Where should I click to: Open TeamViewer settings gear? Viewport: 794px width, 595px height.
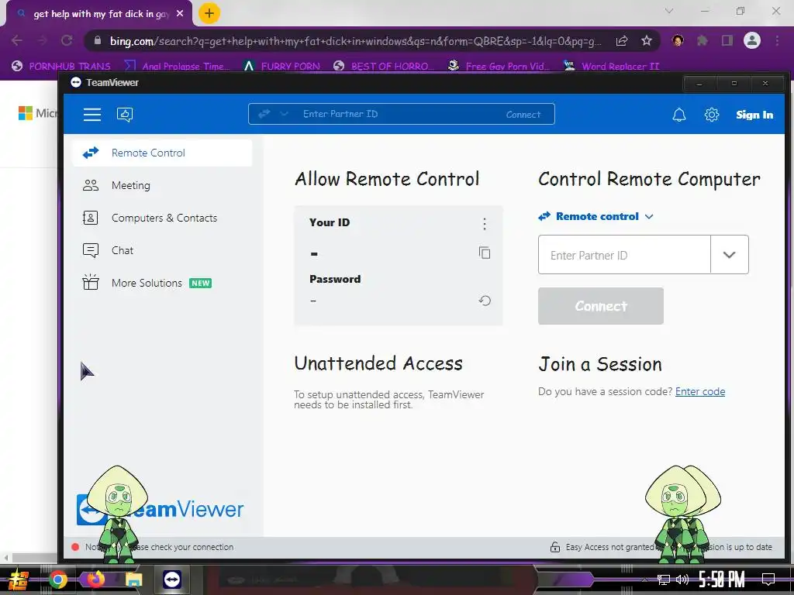712,115
